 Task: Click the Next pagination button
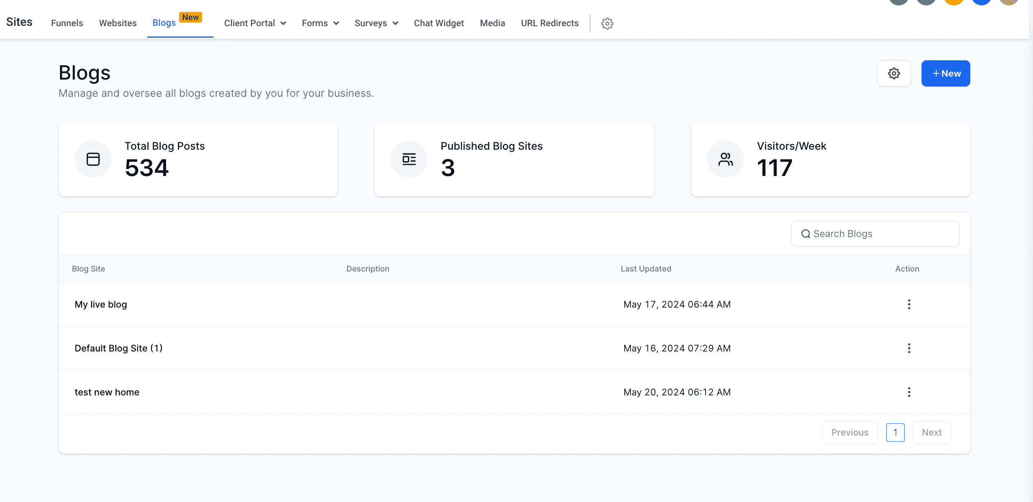click(x=932, y=432)
